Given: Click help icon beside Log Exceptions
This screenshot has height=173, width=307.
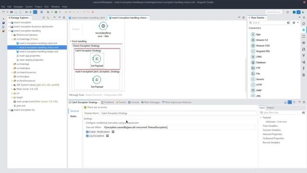Looking at the screenshot, I should pos(107,136).
